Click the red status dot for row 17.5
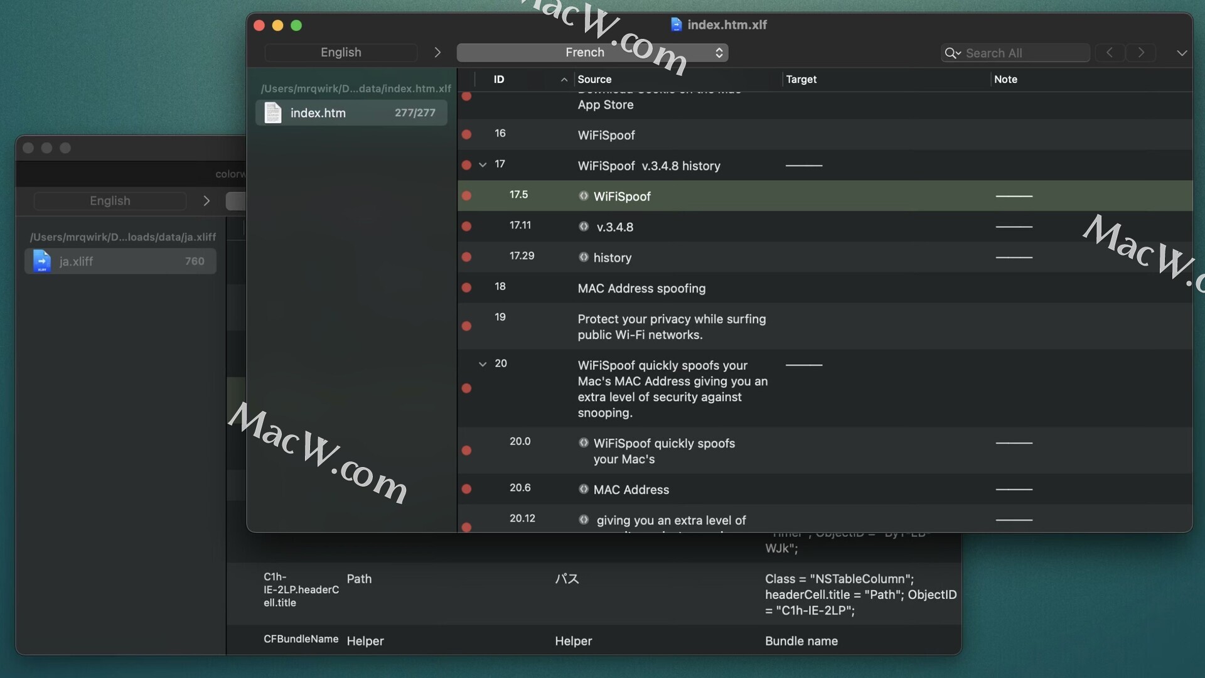This screenshot has height=678, width=1205. (466, 196)
